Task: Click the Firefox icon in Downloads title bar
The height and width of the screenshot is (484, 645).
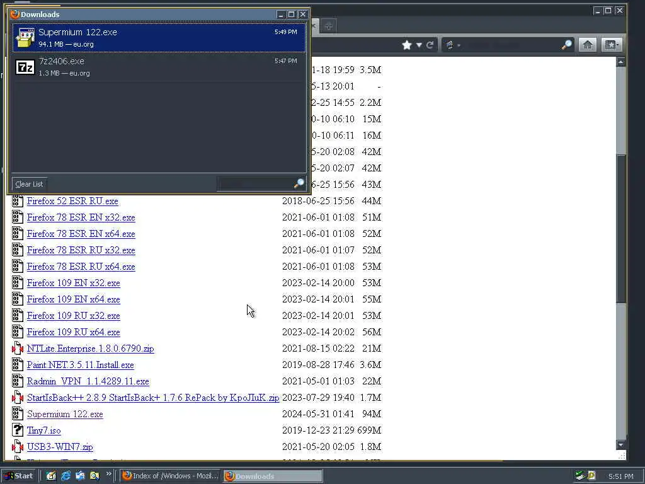Action: [15, 14]
